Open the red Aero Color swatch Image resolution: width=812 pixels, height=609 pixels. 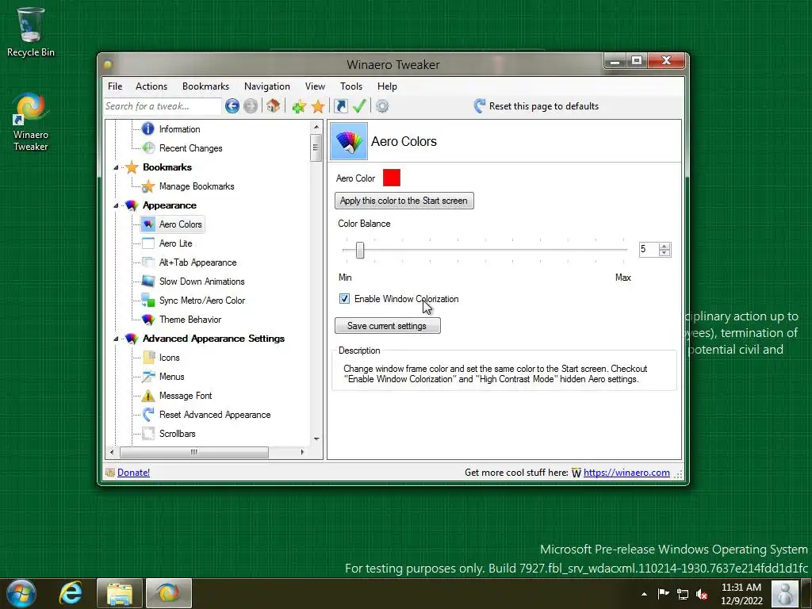click(x=392, y=178)
